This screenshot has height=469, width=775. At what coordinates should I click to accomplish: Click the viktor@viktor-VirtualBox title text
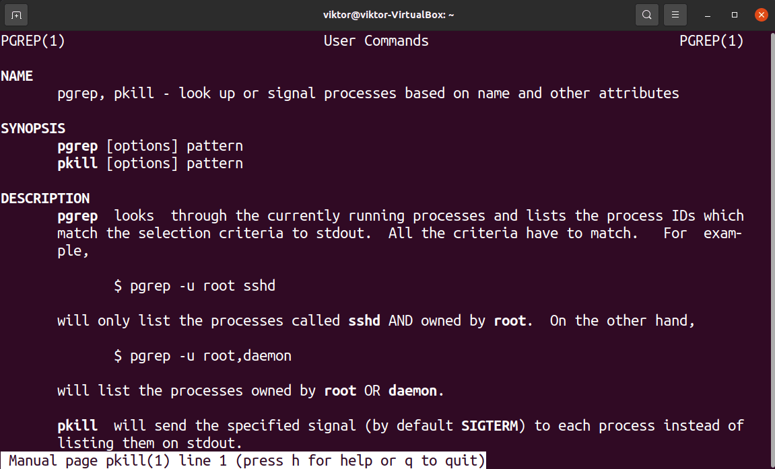pos(387,14)
